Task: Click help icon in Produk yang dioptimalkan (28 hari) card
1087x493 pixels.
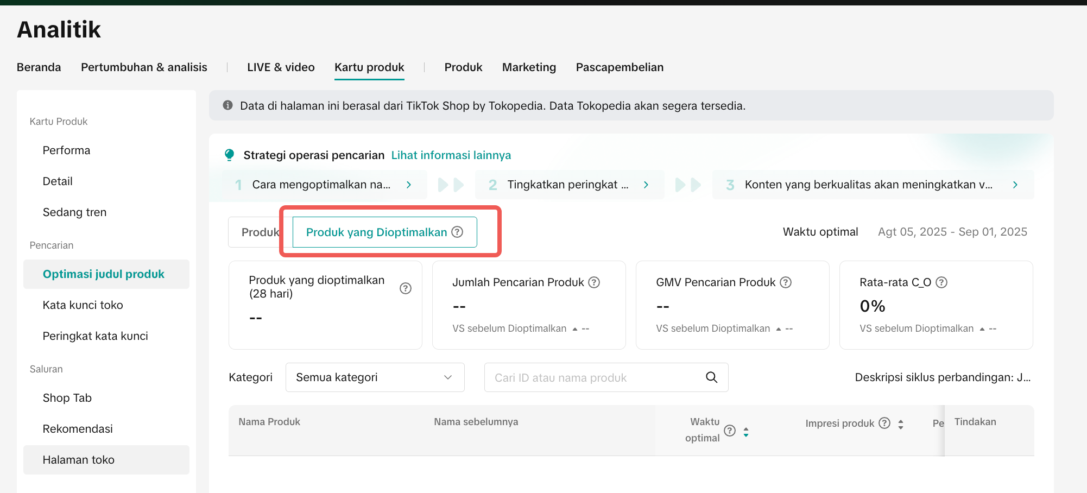Action: [405, 288]
